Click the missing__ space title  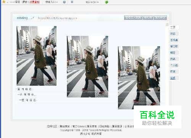(x=24, y=18)
